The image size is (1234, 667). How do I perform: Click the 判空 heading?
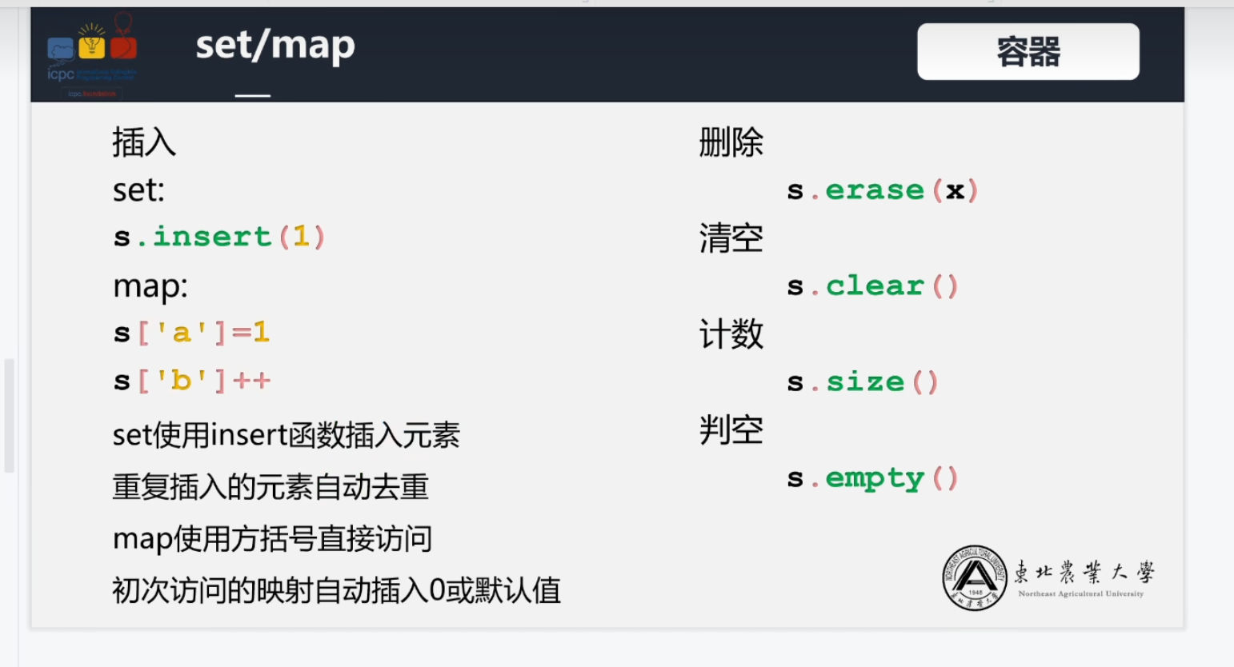[731, 430]
